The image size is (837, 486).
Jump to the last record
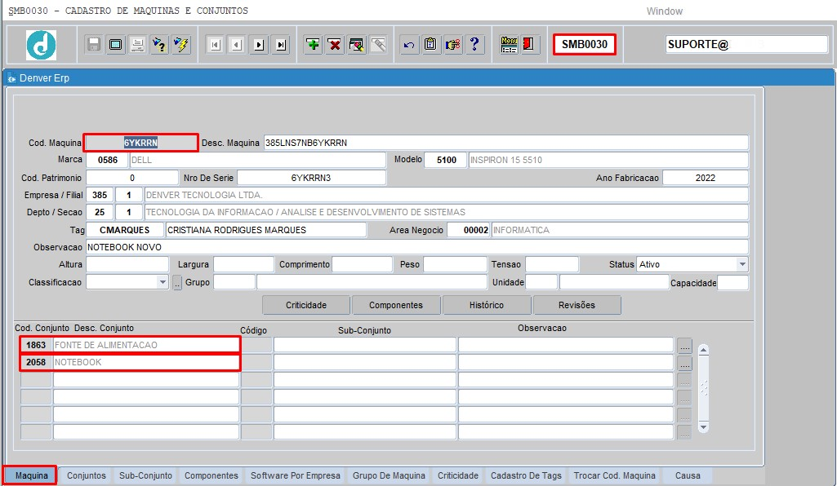[x=281, y=45]
